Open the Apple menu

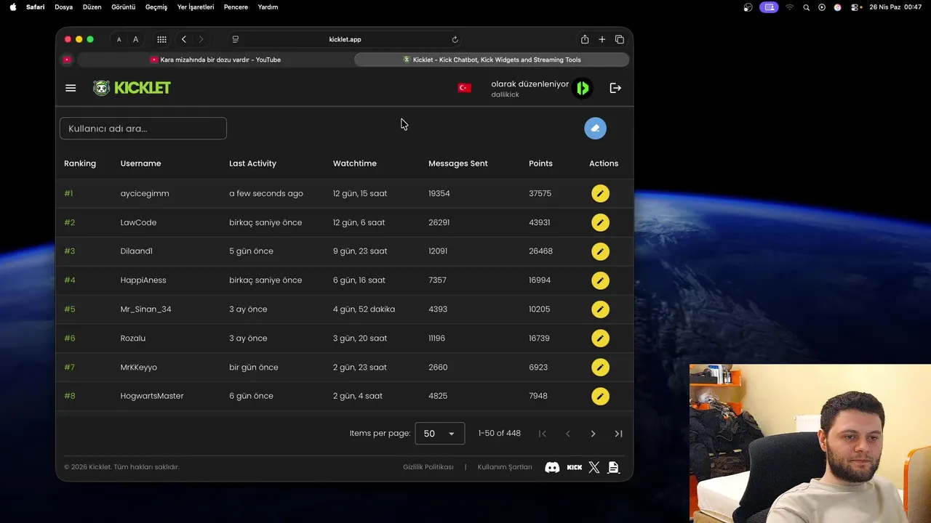[12, 7]
